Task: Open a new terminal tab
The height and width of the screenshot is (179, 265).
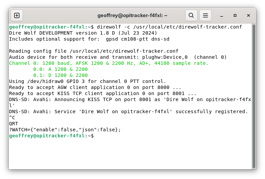Action: pyautogui.click(x=17, y=15)
